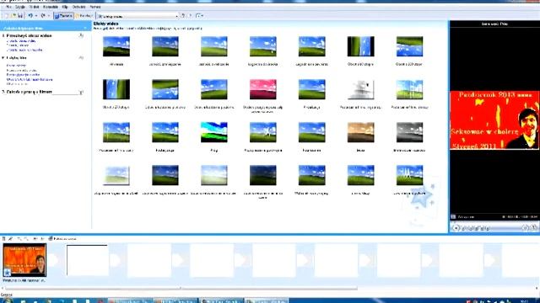Click the Undo arrow icon

30,16
